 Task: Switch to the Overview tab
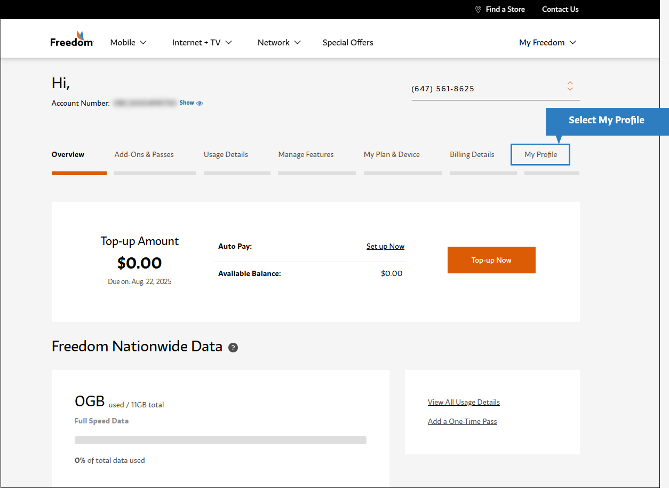click(x=68, y=154)
